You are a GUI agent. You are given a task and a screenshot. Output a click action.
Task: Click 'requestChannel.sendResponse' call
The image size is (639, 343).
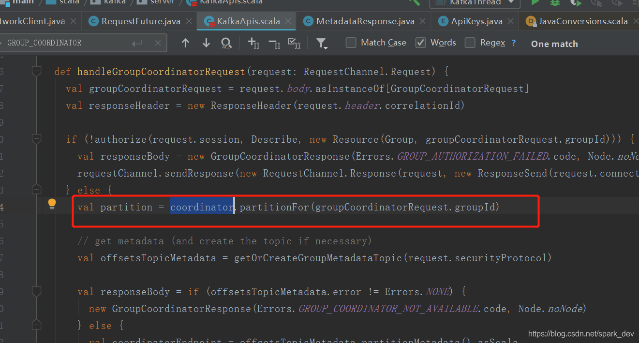(155, 173)
